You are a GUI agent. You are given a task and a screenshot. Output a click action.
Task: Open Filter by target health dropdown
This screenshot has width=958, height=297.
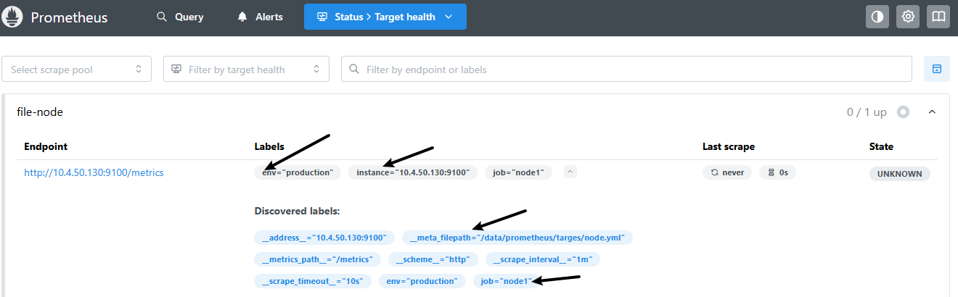(x=247, y=70)
